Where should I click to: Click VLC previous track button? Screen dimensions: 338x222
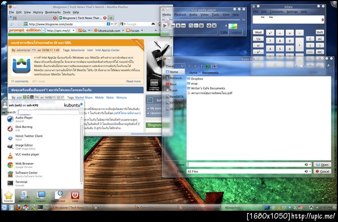(x=173, y=26)
